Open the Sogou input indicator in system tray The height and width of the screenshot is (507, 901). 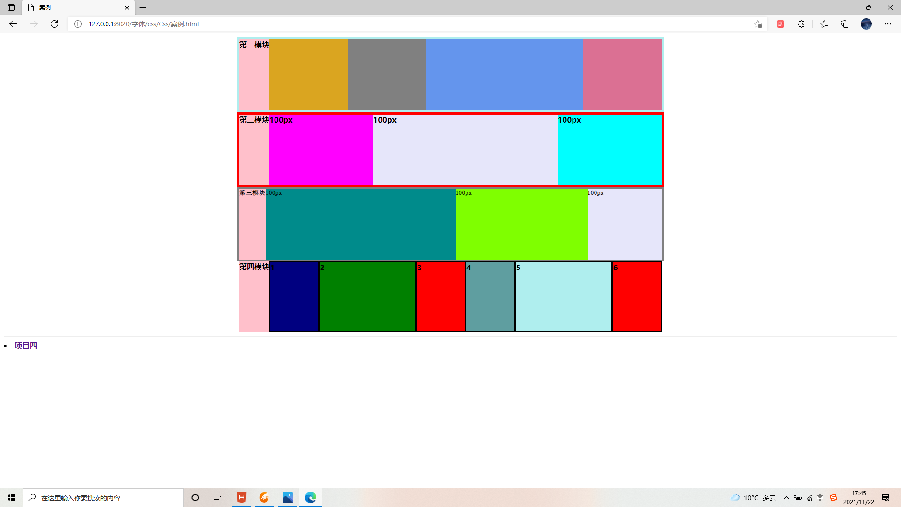pyautogui.click(x=833, y=497)
